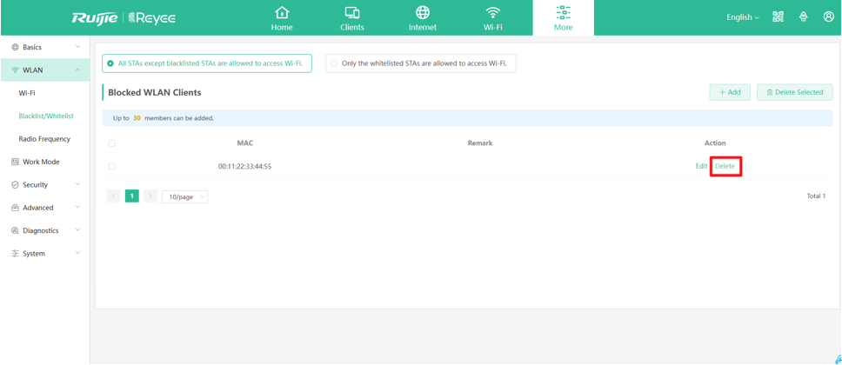Image resolution: width=842 pixels, height=365 pixels.
Task: Open the Internet globe section
Action: click(x=423, y=17)
